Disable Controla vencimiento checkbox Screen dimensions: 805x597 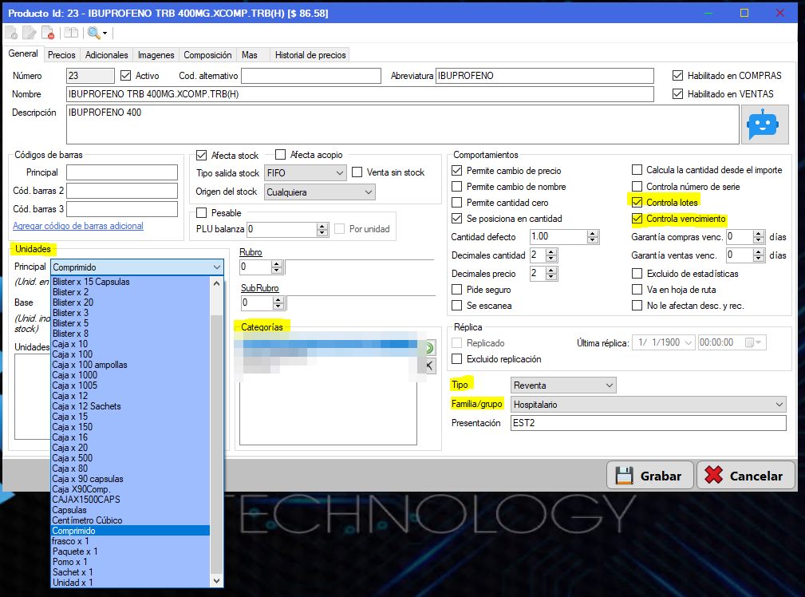[x=637, y=219]
